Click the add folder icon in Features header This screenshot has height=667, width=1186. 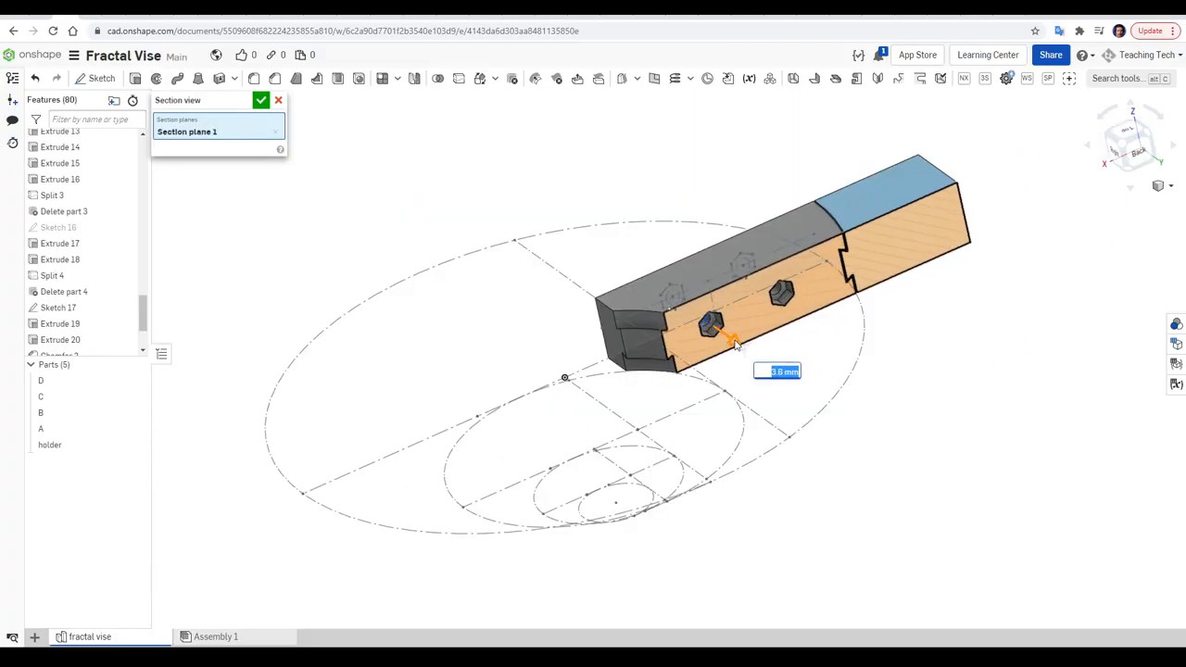[x=114, y=100]
